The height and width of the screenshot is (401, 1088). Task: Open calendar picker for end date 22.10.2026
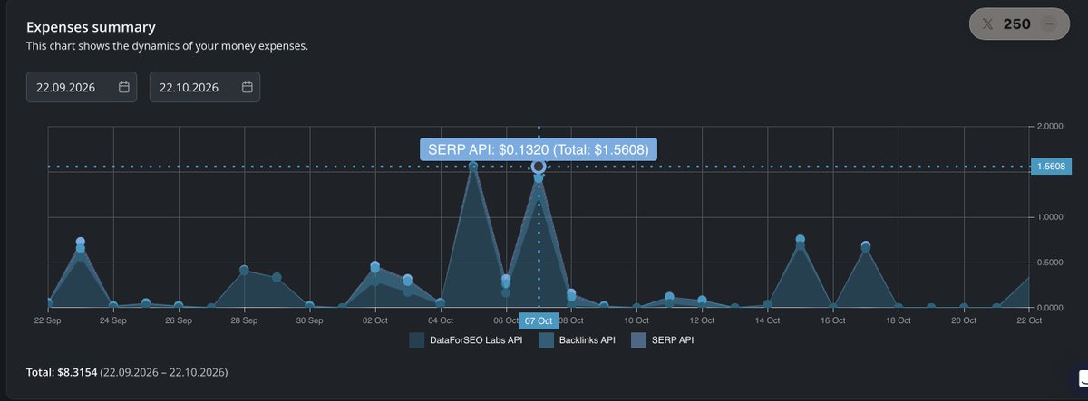tap(248, 87)
